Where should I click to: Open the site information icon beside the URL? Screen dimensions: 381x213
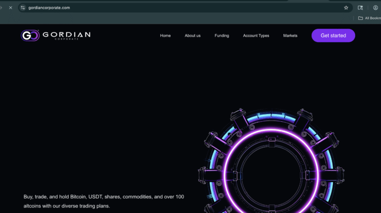pos(23,8)
